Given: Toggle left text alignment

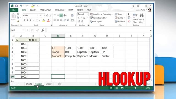Looking at the screenshot, I should point(55,20).
